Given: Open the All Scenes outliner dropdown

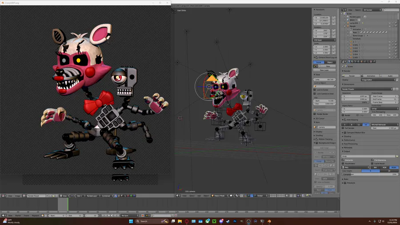Looking at the screenshot, I should tap(372, 10).
